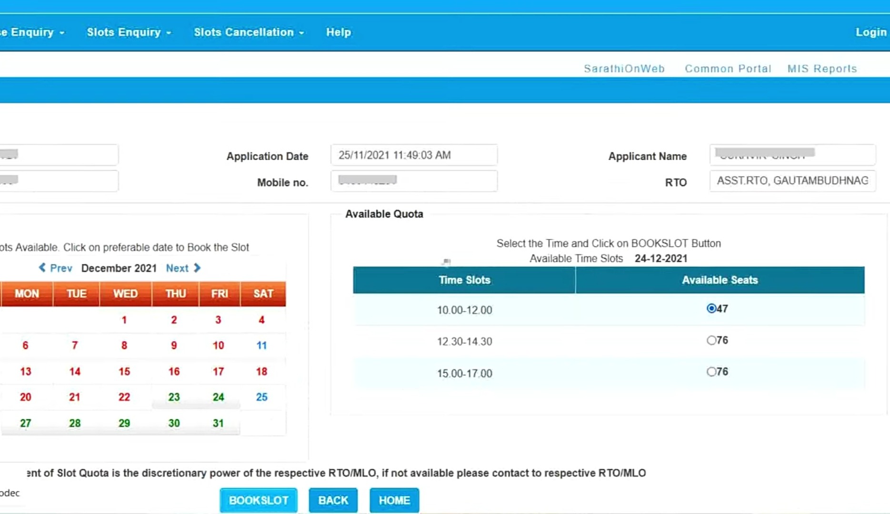Open the Common Portal link
The image size is (890, 514).
pyautogui.click(x=728, y=69)
